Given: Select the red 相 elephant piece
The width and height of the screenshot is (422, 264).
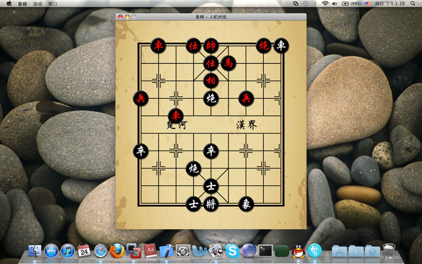Looking at the screenshot, I should coord(211,81).
